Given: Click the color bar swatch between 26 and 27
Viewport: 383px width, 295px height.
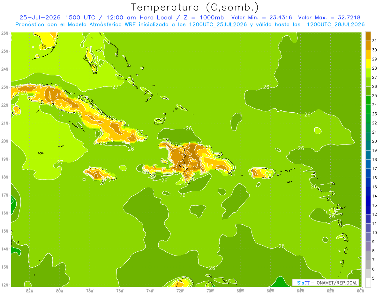Looking at the screenshot, I should click(x=368, y=82).
